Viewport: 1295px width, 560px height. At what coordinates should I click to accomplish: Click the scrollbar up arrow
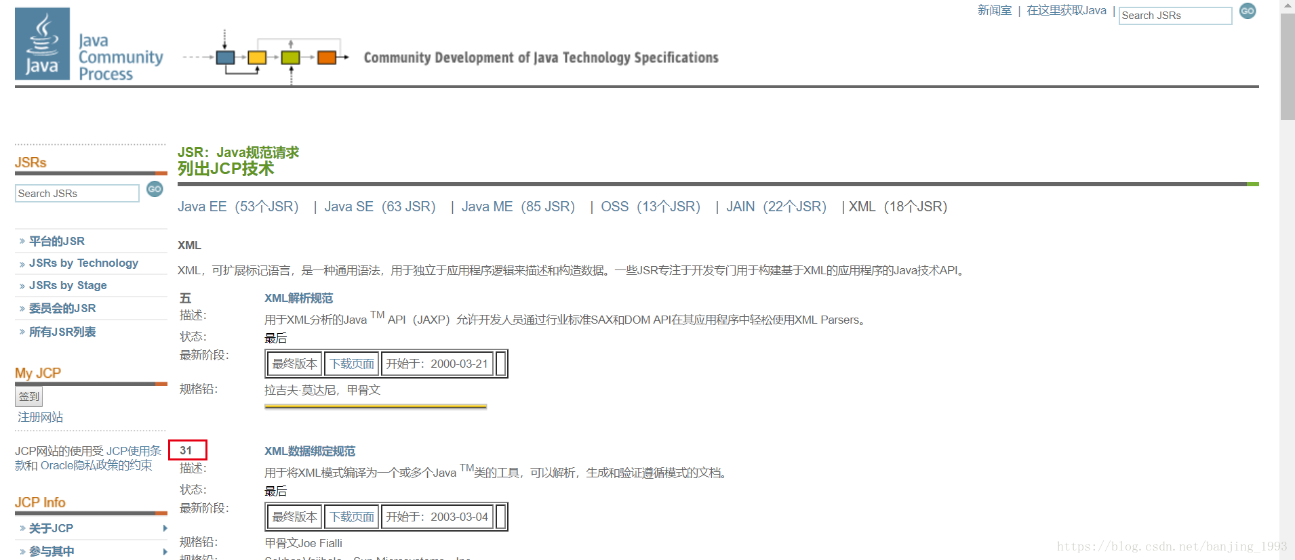point(1288,6)
